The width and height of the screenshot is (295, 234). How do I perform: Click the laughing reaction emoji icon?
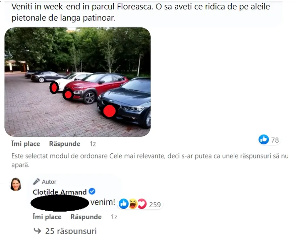pos(133,204)
